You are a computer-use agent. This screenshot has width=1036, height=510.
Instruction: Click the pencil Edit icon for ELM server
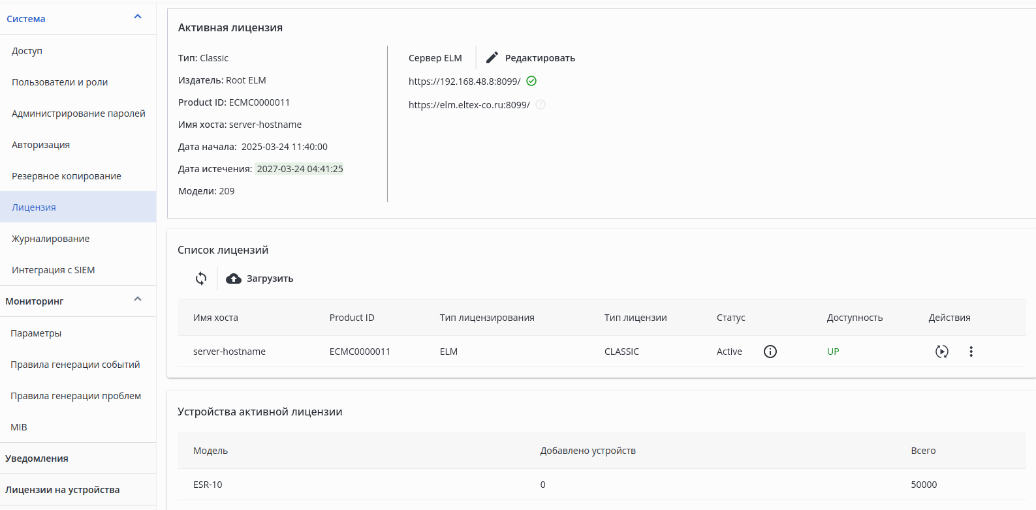(492, 58)
